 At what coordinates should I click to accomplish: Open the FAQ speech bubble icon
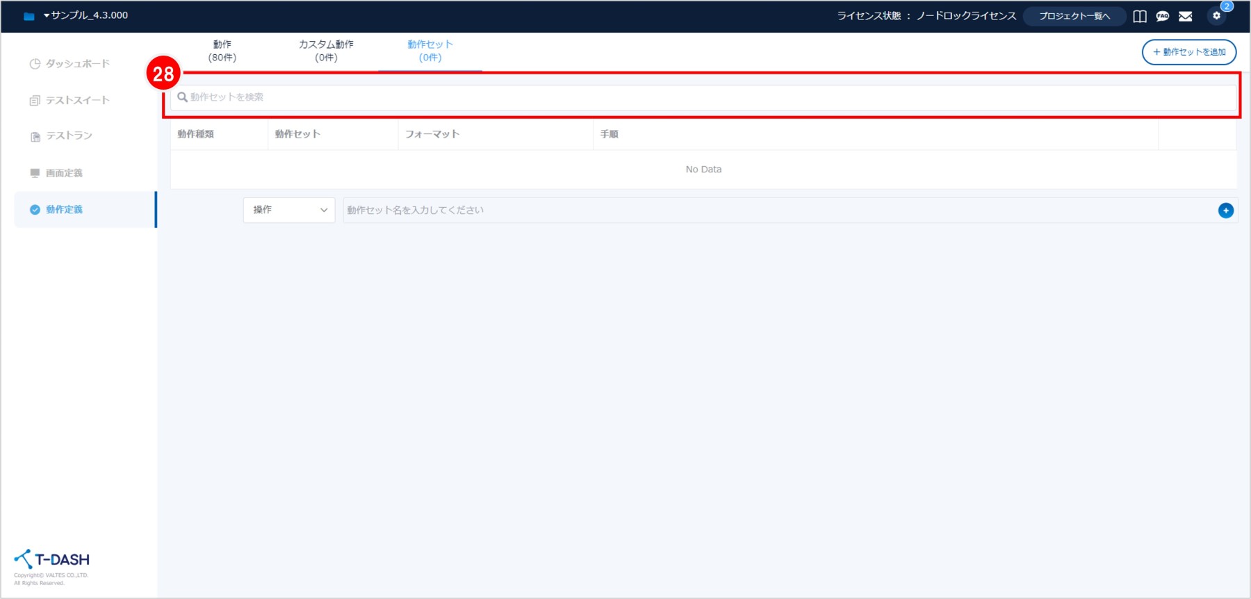point(1163,16)
